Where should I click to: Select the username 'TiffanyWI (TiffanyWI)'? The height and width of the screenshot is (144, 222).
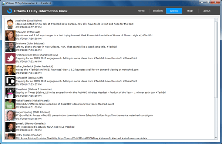(x=28, y=32)
